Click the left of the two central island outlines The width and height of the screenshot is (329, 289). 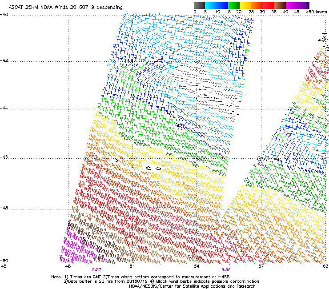149,168
